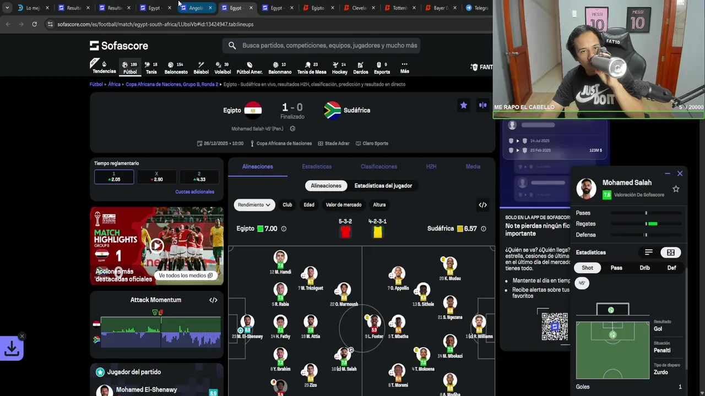Toggle favorite star for Mohamed Salah
Image resolution: width=705 pixels, height=396 pixels.
click(676, 189)
